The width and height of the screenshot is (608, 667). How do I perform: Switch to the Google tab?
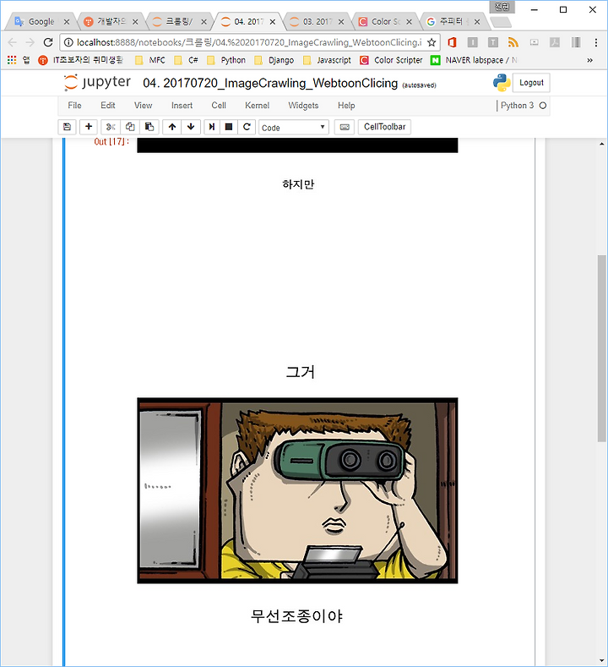(41, 21)
